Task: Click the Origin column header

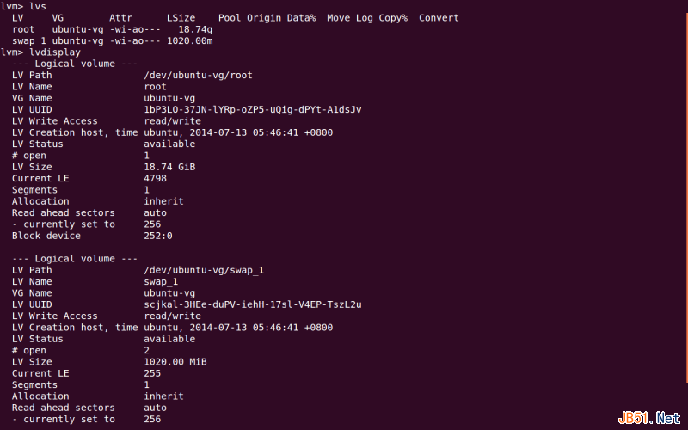Action: (x=264, y=17)
